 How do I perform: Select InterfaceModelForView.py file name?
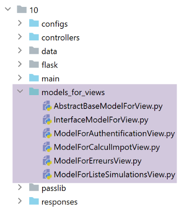point(101,120)
